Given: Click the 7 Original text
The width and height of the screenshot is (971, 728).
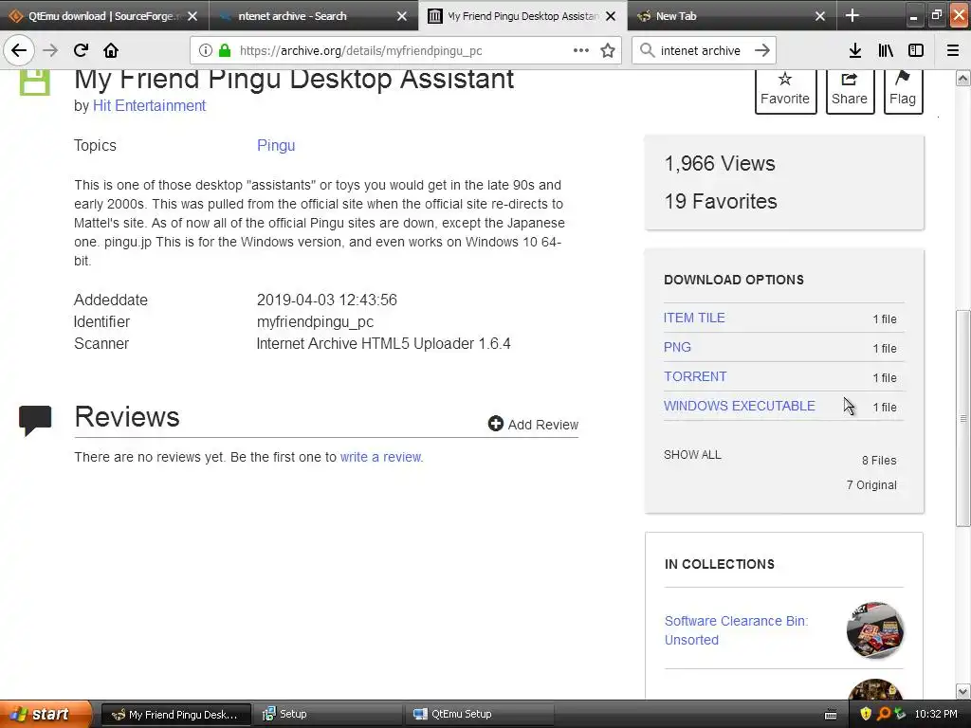Looking at the screenshot, I should [871, 484].
